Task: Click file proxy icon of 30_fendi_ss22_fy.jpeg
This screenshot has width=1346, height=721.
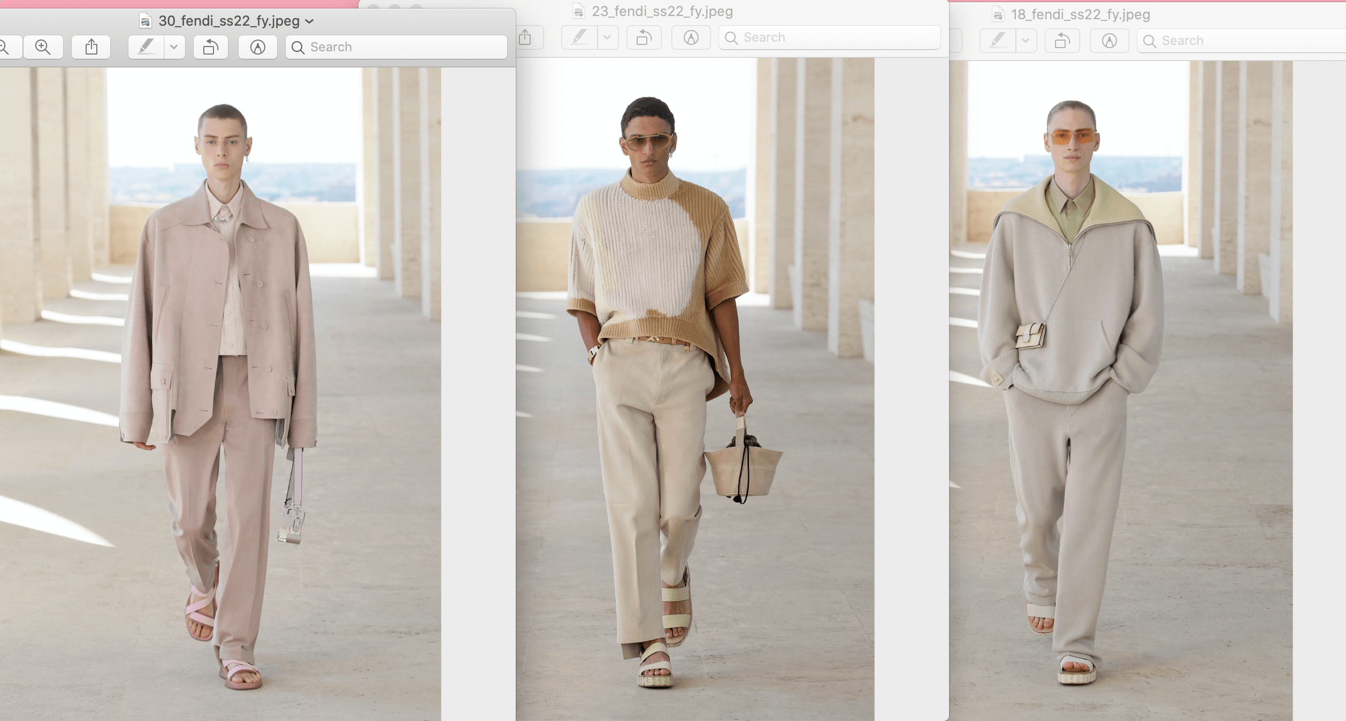Action: coord(145,21)
